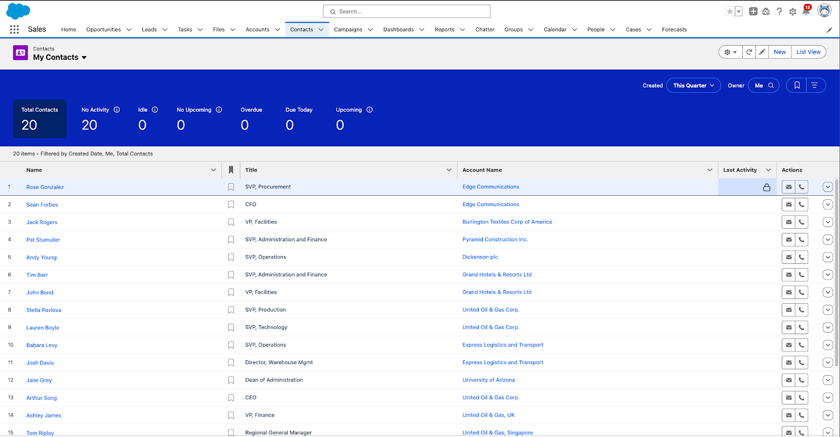The width and height of the screenshot is (840, 437).
Task: Open the My Contacts list view dropdown
Action: point(84,58)
